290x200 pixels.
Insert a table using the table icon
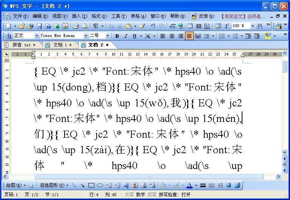point(190,26)
